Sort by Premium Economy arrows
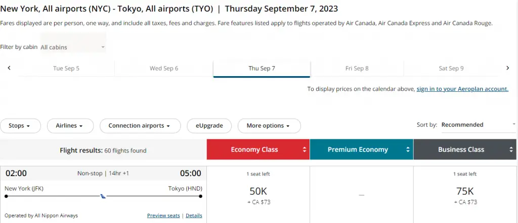 coord(408,149)
